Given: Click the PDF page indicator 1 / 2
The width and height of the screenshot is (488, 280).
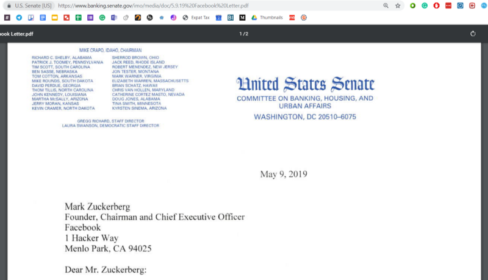Looking at the screenshot, I should tap(243, 34).
